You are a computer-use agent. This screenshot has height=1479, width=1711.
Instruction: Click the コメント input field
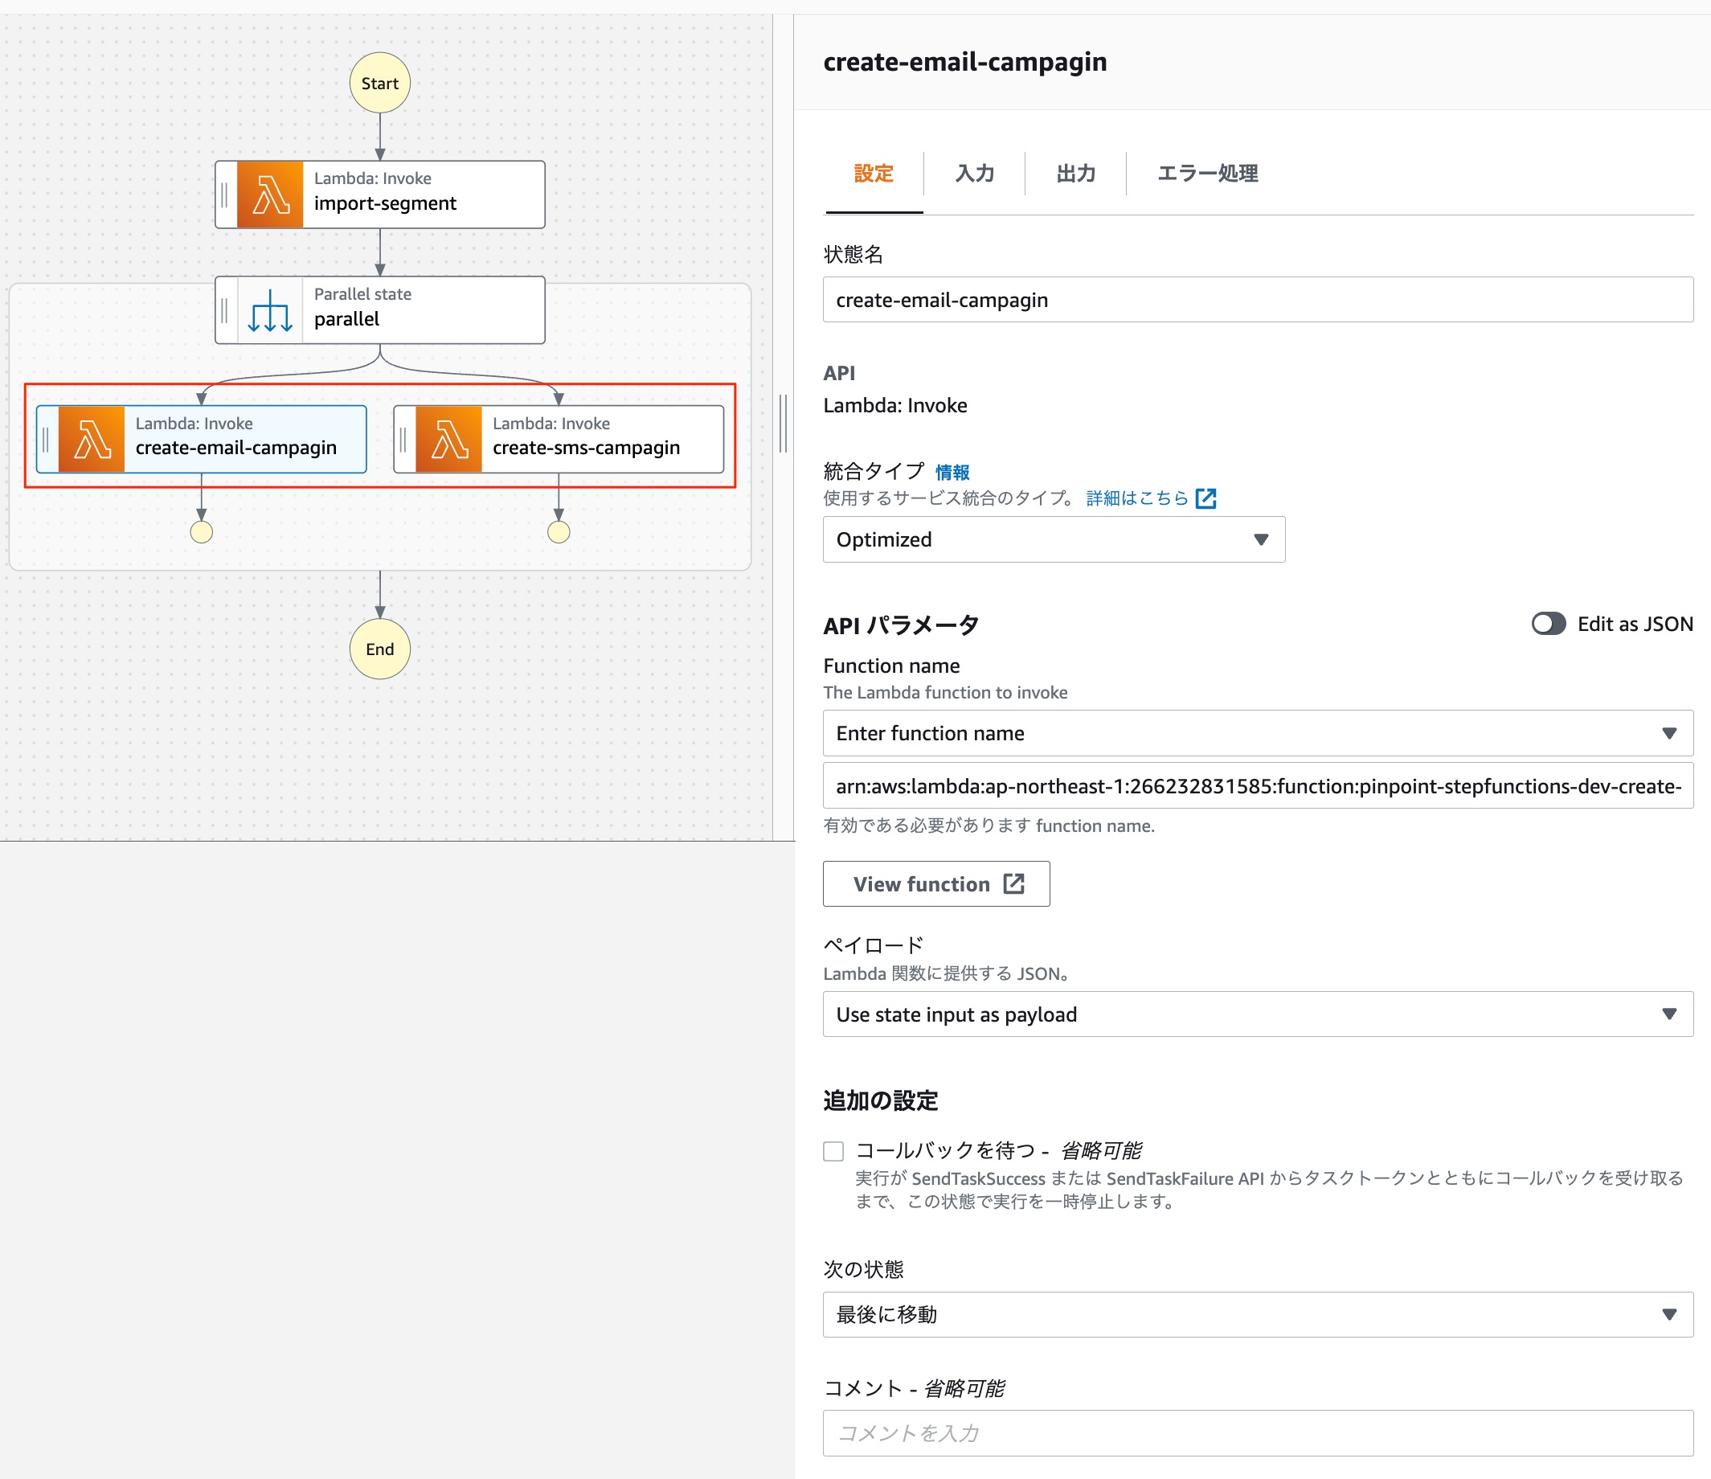[1258, 1433]
